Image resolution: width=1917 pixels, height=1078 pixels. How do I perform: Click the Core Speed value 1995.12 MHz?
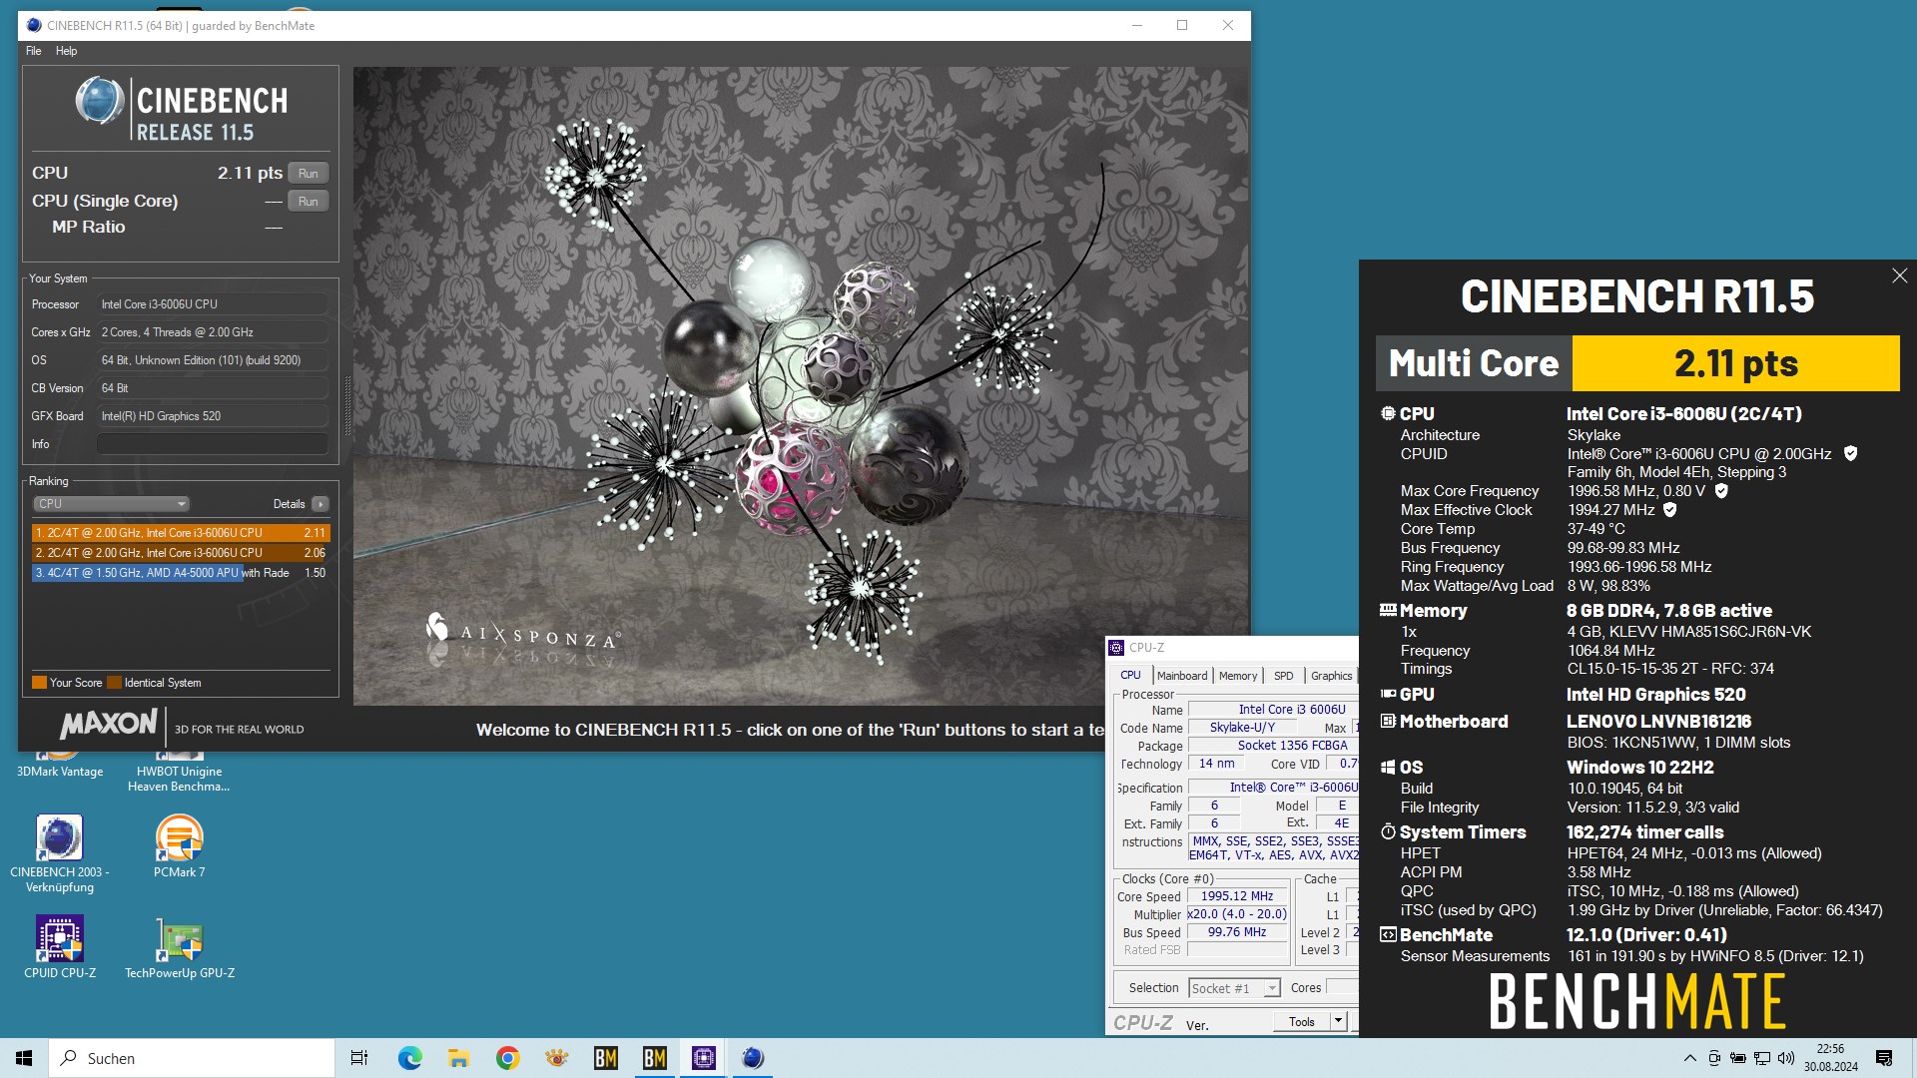point(1237,896)
